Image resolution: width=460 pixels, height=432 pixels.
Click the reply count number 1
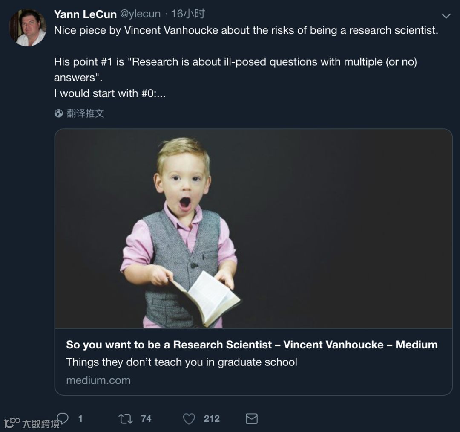pyautogui.click(x=80, y=419)
